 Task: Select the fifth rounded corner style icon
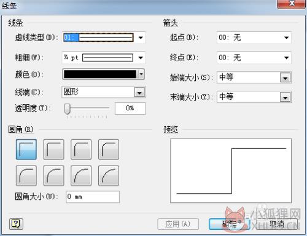coord(26,176)
